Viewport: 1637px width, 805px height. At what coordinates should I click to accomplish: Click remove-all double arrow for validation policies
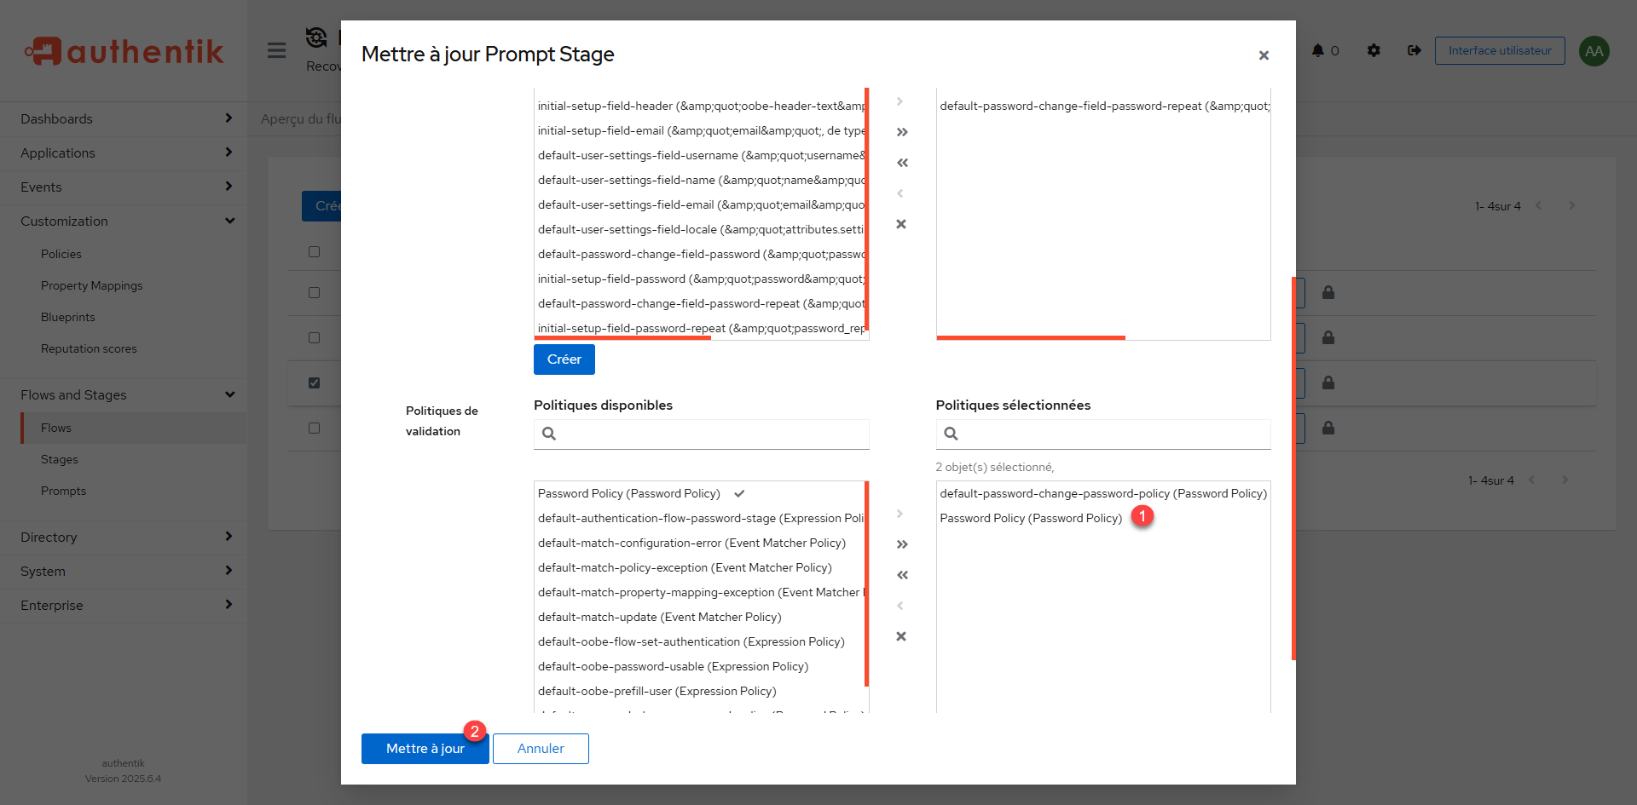pos(901,575)
